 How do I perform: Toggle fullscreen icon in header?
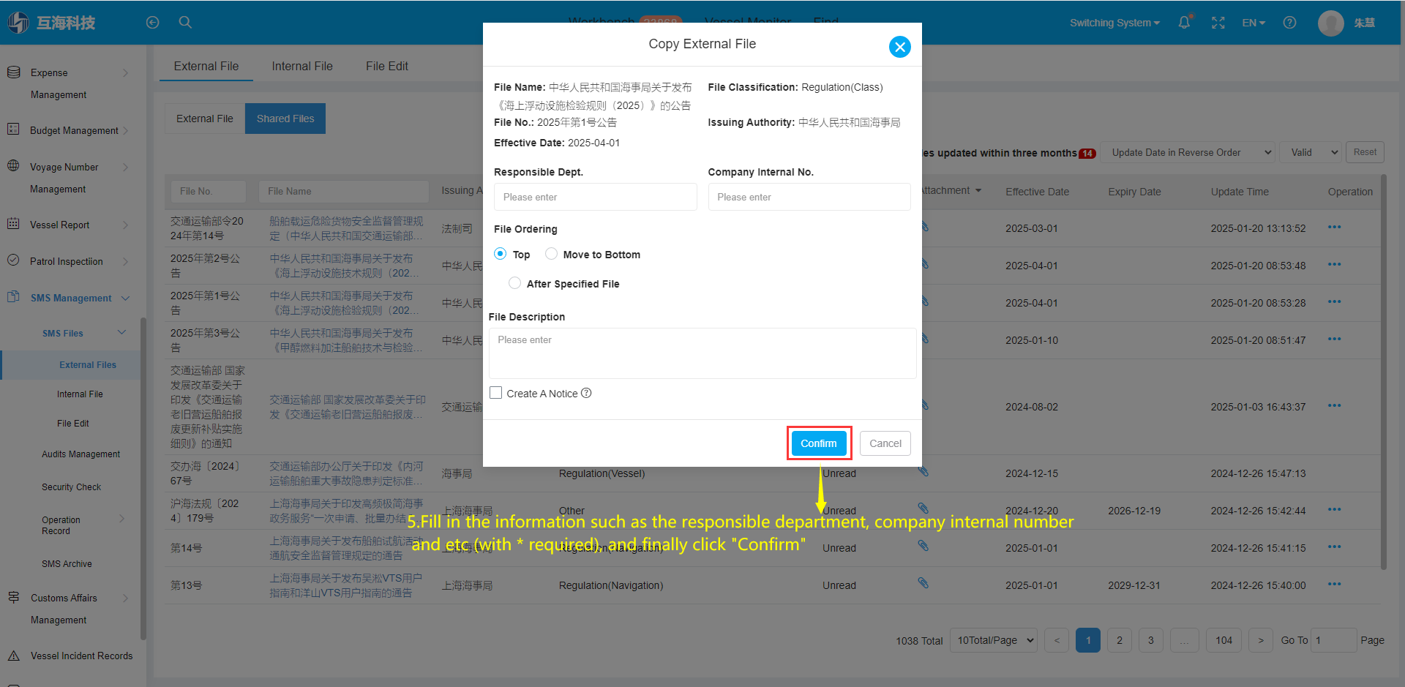[x=1218, y=23]
